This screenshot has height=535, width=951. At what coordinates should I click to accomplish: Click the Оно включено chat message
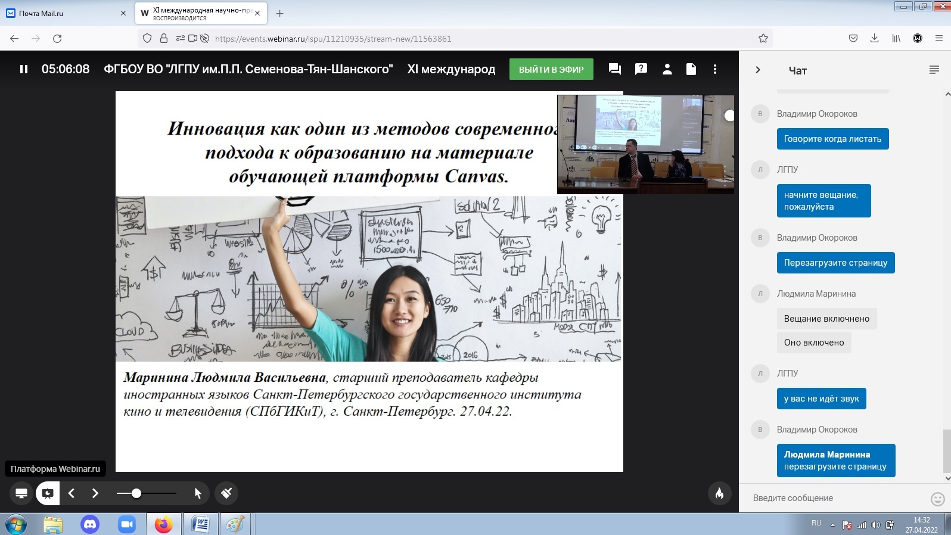[814, 343]
